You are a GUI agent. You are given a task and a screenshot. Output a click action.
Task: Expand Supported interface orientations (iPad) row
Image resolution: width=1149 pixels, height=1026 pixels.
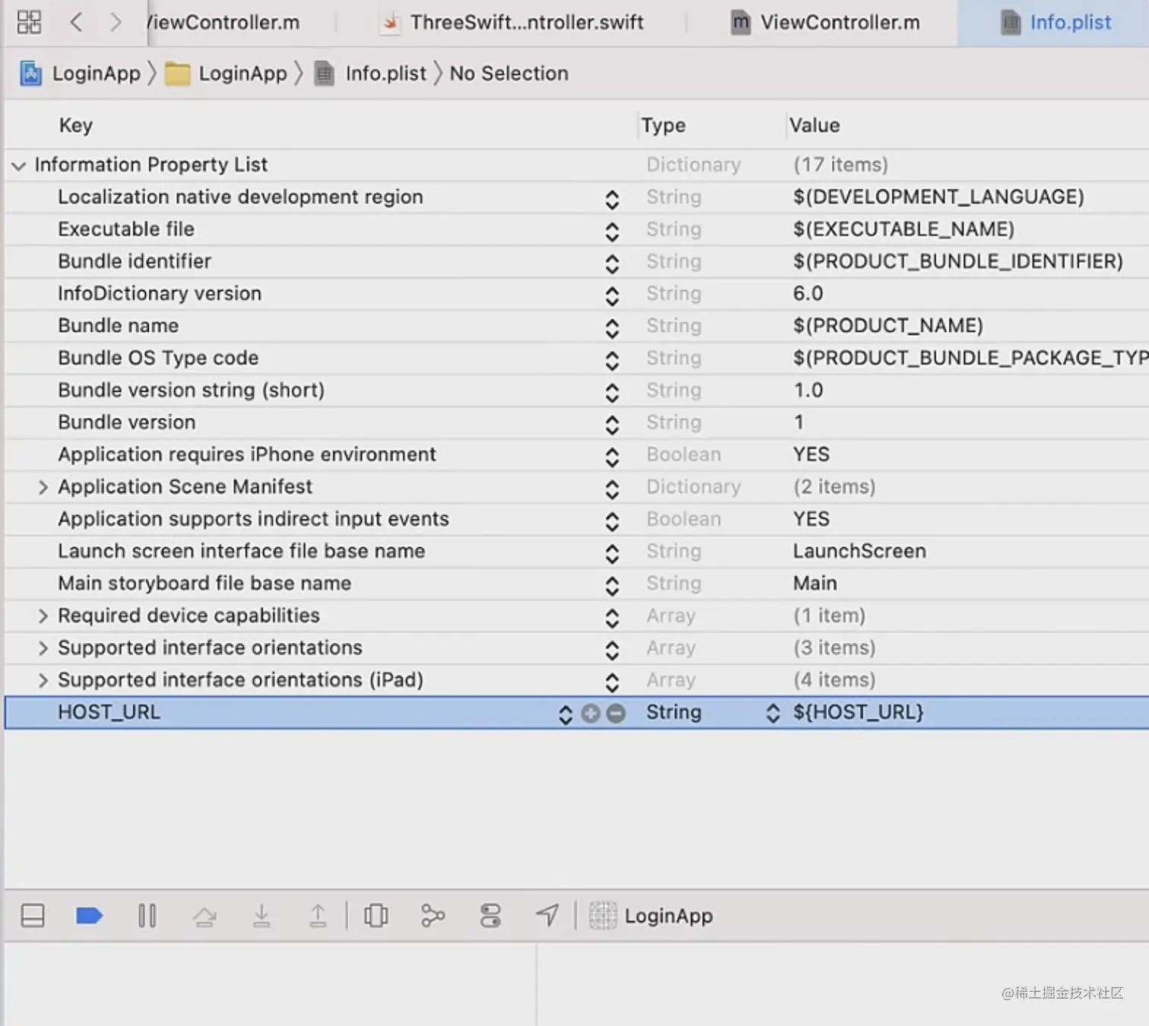tap(43, 680)
